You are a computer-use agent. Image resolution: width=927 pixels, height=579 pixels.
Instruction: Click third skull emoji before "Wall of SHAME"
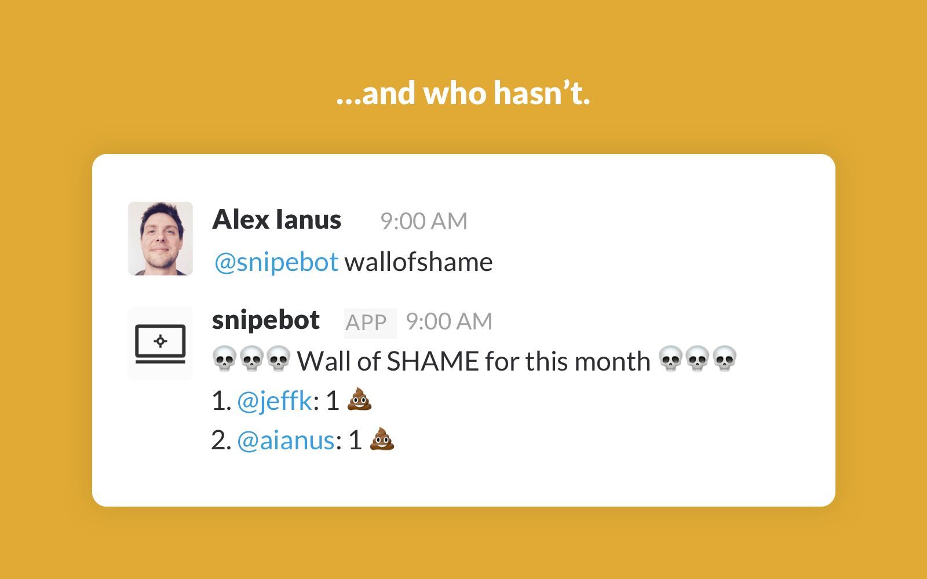tap(279, 359)
